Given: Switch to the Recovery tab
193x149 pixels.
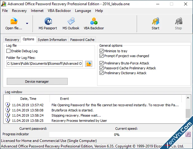Looking at the screenshot, I should 12,40.
